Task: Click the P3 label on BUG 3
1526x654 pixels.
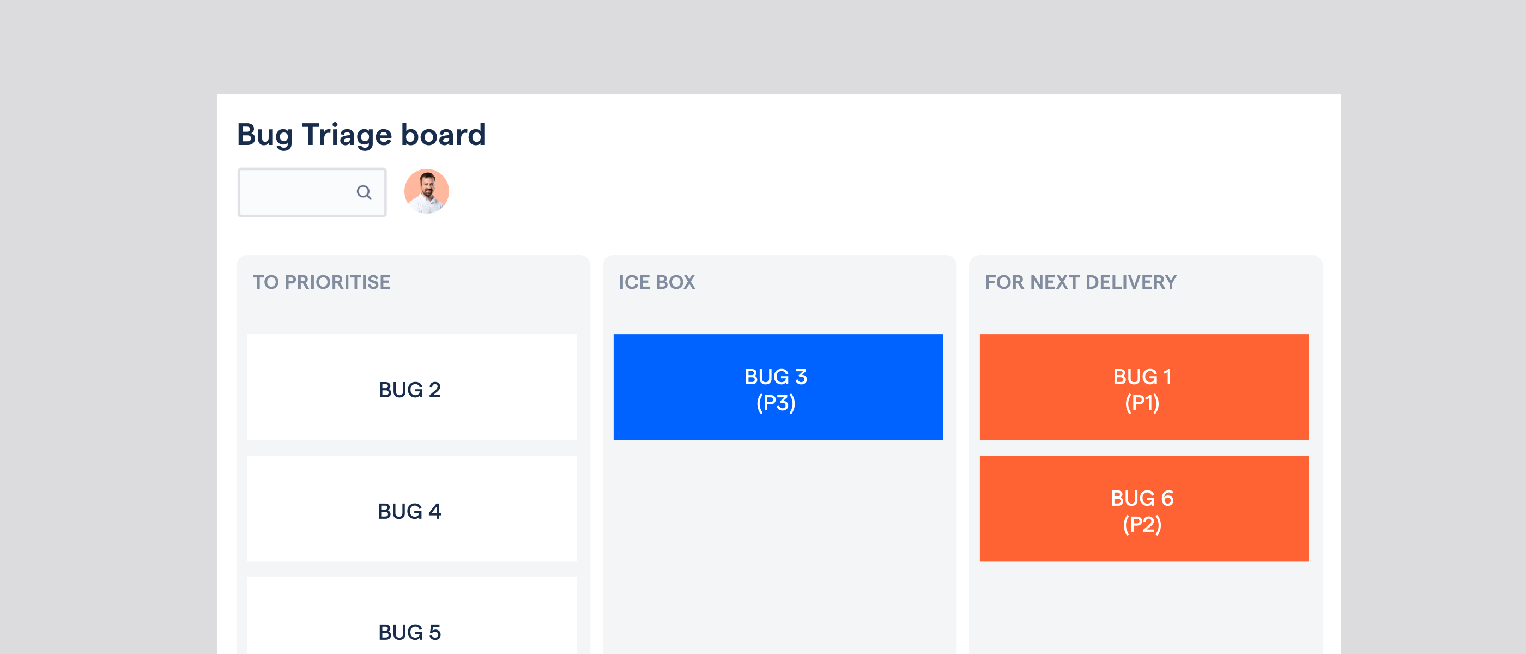Action: pyautogui.click(x=776, y=403)
